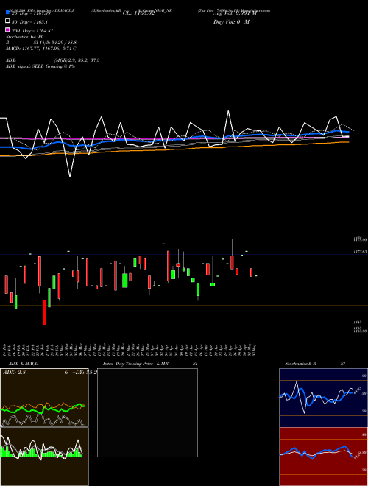Image resolution: width=368 pixels, height=486 pixels.
Task: Open the RSI mini chart with red background
Action: (323, 457)
